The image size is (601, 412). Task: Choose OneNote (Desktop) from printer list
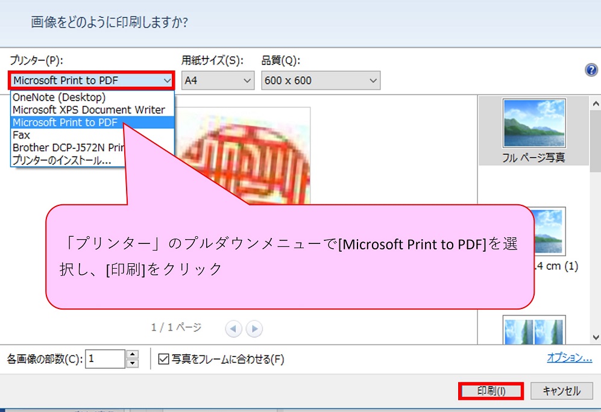[x=59, y=98]
